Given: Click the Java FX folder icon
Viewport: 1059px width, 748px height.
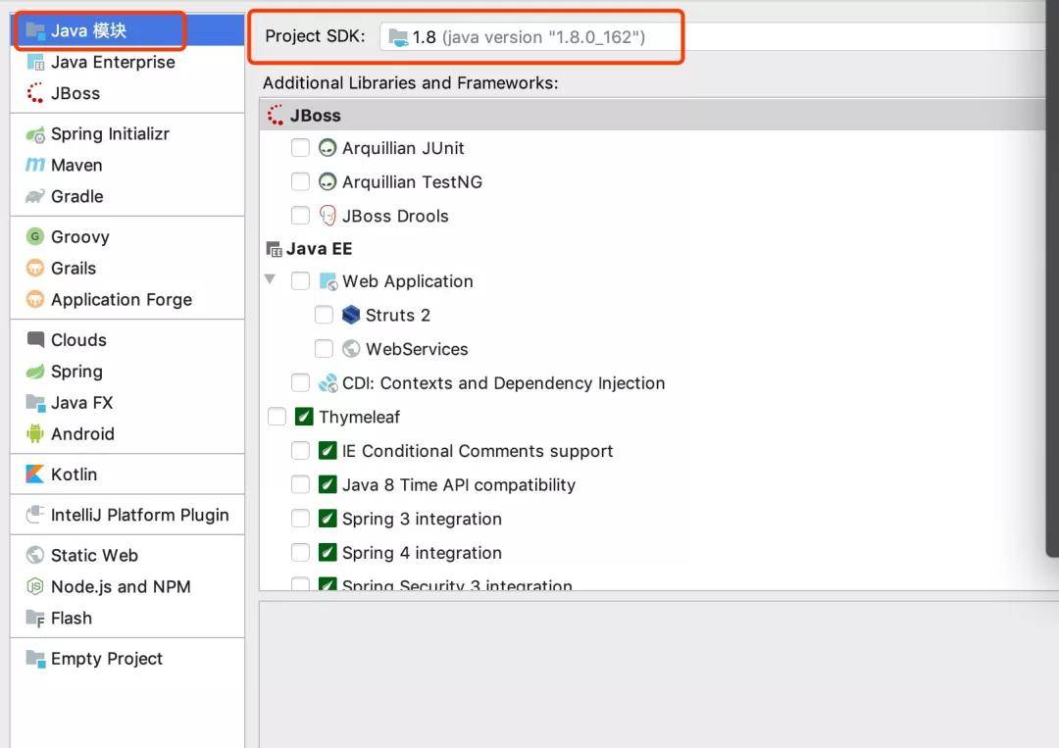Looking at the screenshot, I should pos(35,402).
